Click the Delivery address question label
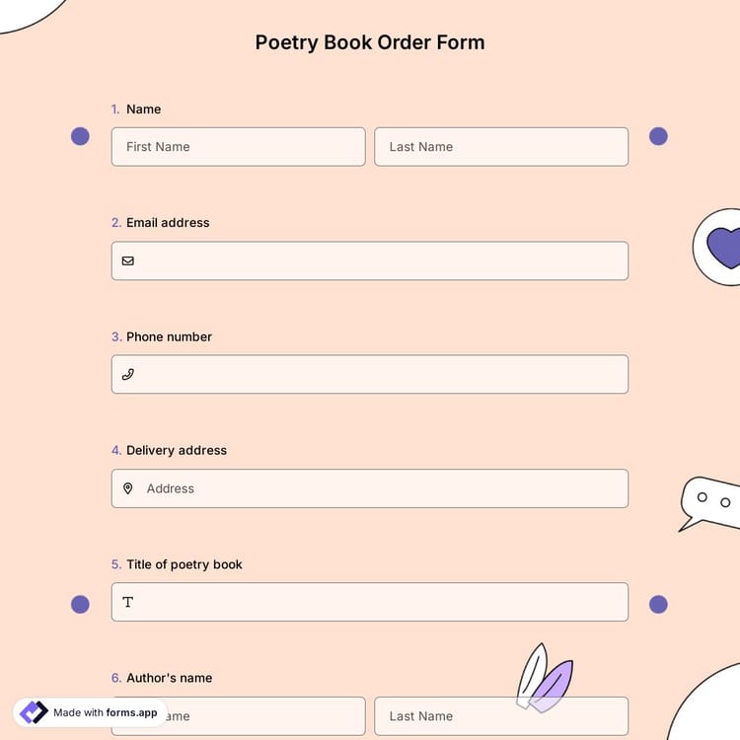The height and width of the screenshot is (740, 740). (x=177, y=451)
